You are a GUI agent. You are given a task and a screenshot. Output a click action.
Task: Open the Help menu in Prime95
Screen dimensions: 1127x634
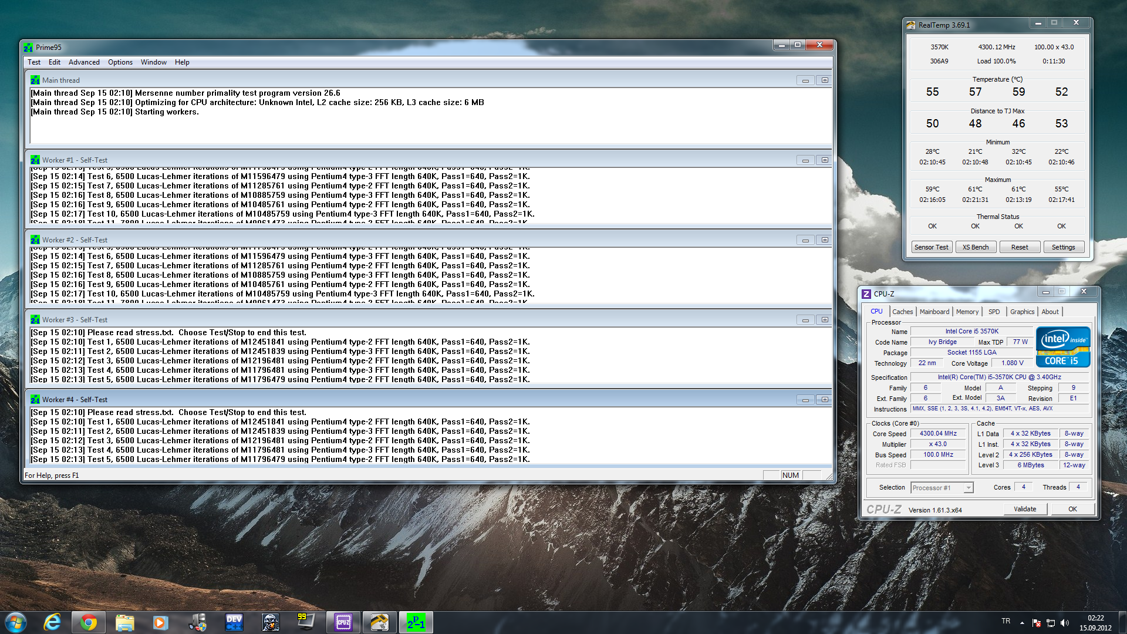point(182,62)
